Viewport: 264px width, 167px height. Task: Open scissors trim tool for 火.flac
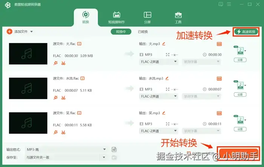63,63
